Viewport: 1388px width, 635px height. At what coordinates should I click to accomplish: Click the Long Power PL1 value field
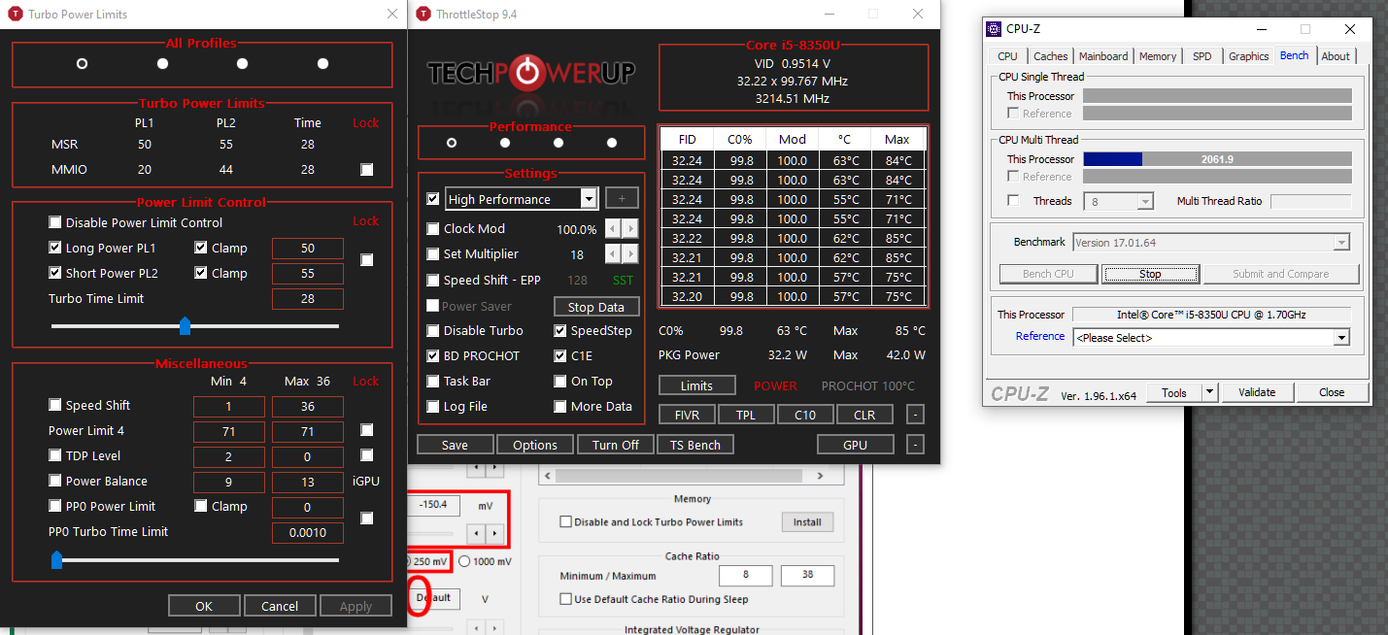coord(308,248)
